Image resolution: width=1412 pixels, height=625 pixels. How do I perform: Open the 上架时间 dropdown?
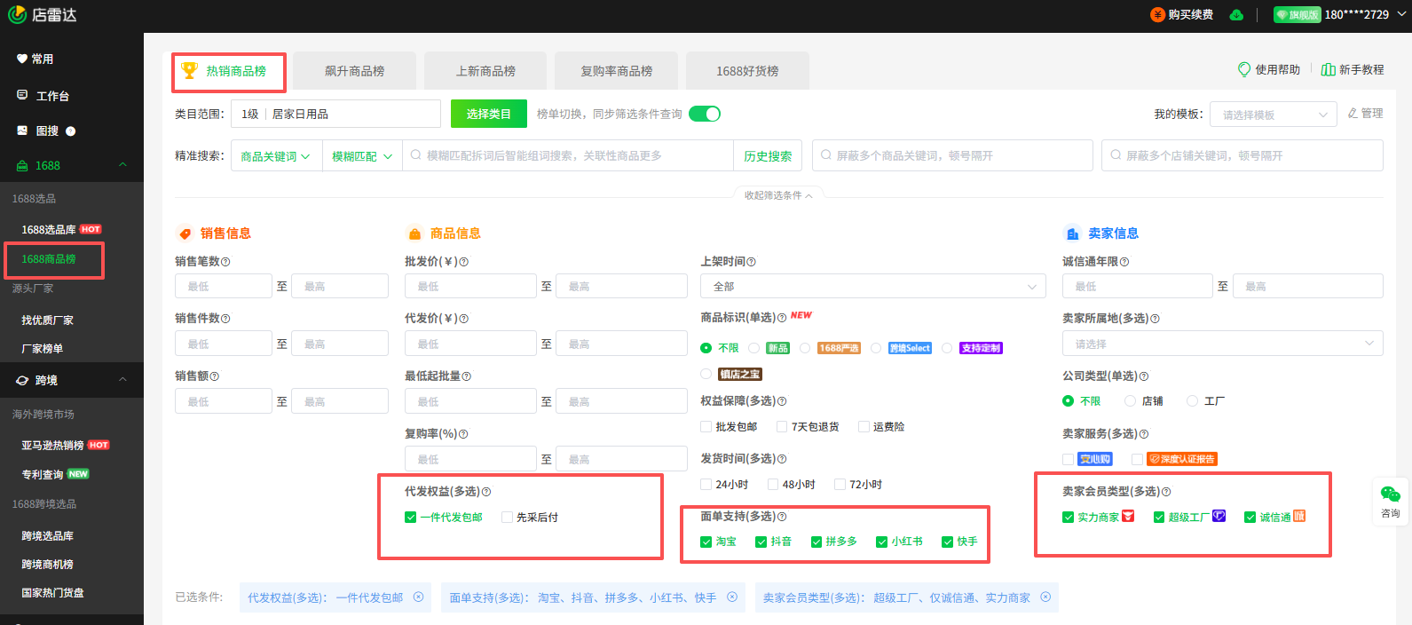[873, 287]
